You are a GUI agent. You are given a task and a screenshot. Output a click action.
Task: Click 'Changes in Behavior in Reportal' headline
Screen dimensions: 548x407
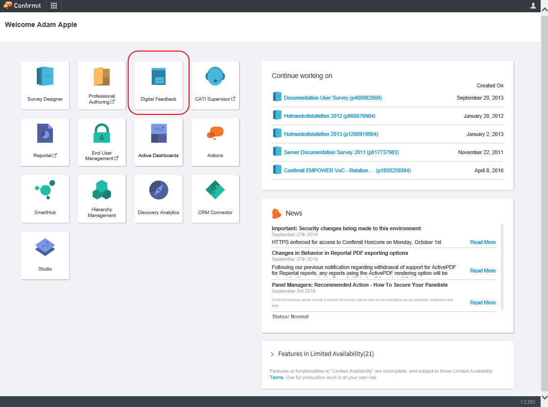[x=340, y=253]
